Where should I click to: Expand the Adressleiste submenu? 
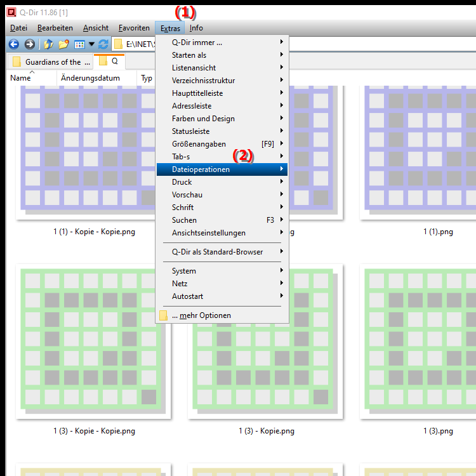(x=222, y=106)
